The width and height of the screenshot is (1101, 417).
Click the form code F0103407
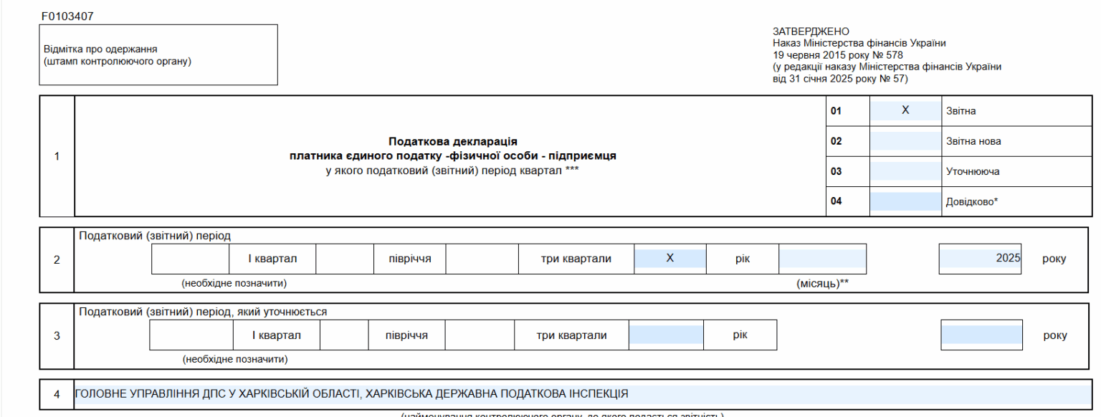coord(67,16)
